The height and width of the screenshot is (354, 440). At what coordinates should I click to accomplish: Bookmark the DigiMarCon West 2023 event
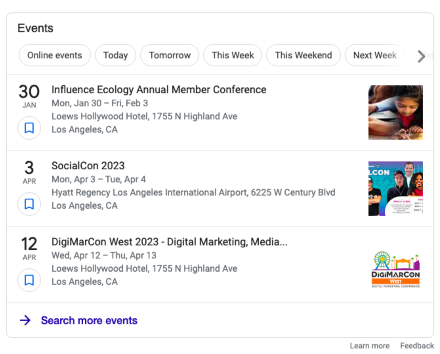(29, 280)
